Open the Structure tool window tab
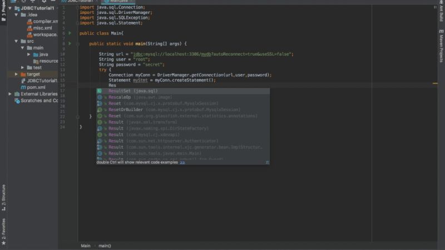 pyautogui.click(x=3, y=197)
